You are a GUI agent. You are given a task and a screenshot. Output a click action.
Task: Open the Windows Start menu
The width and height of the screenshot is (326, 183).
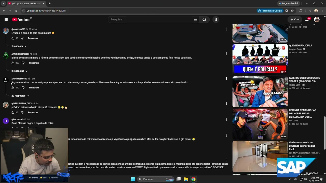pos(133,179)
